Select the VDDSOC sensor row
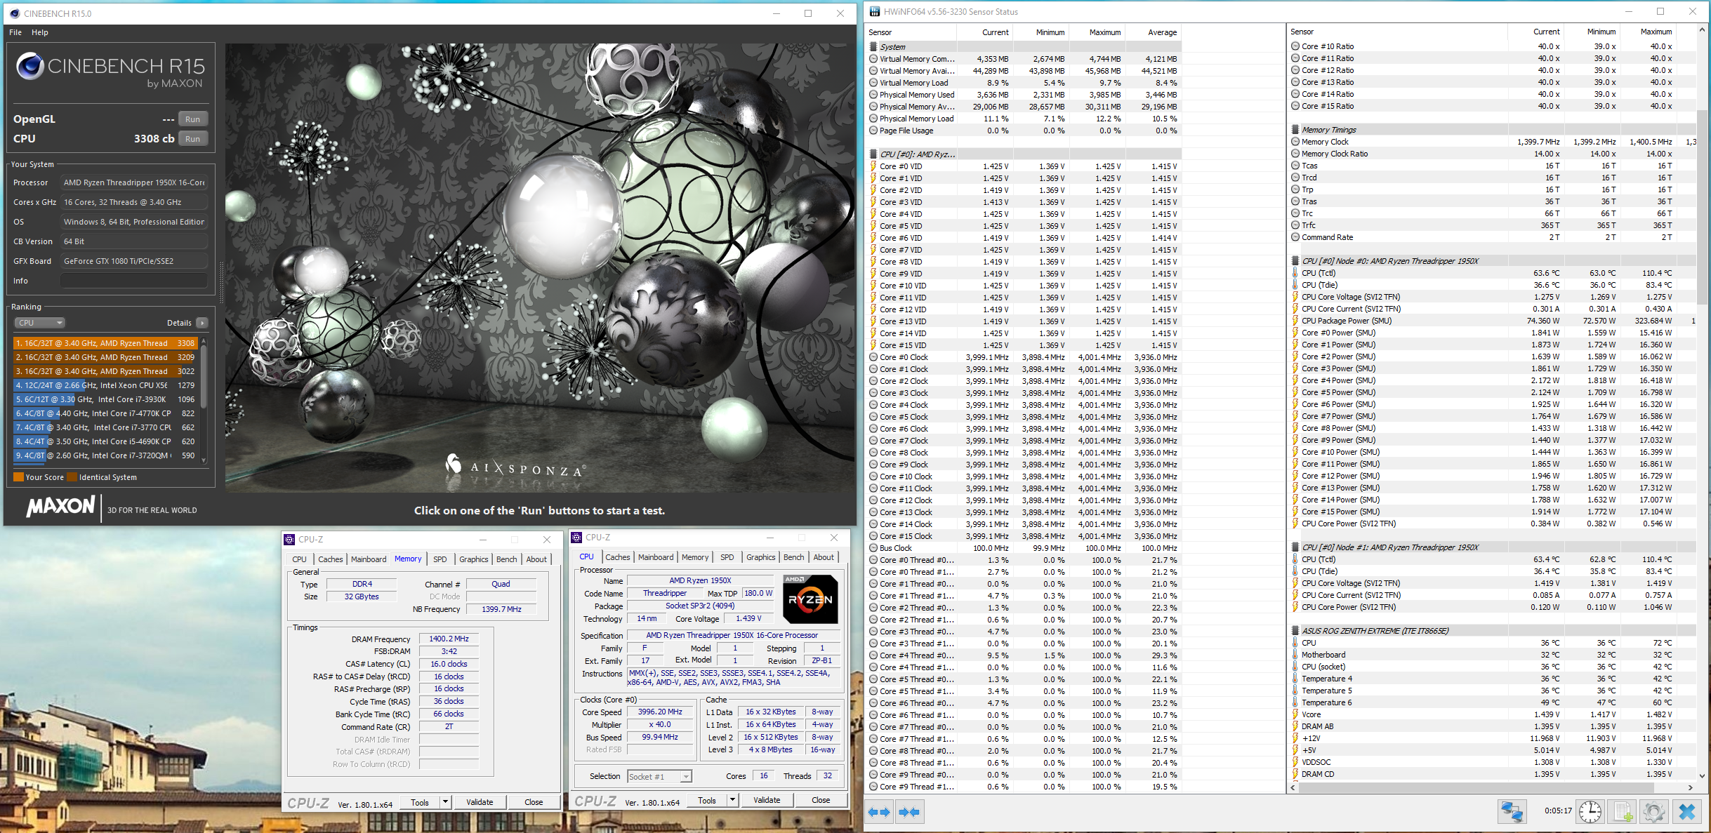 1492,762
